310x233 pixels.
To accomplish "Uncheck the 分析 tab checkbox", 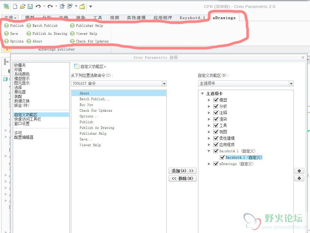I will (216, 106).
